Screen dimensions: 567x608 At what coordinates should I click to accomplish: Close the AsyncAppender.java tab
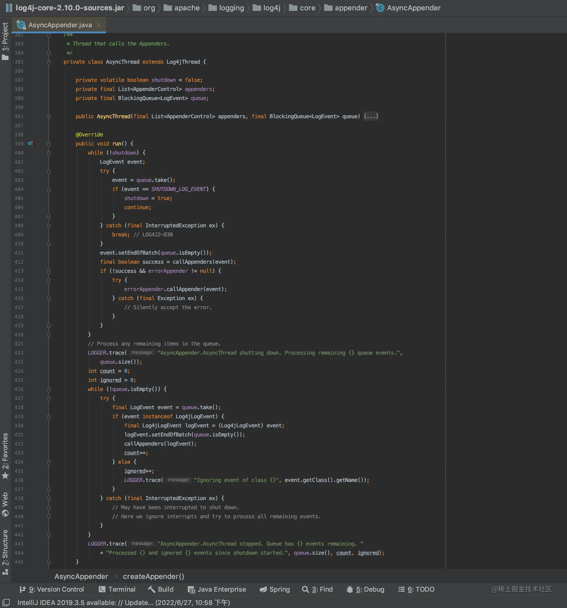(99, 25)
